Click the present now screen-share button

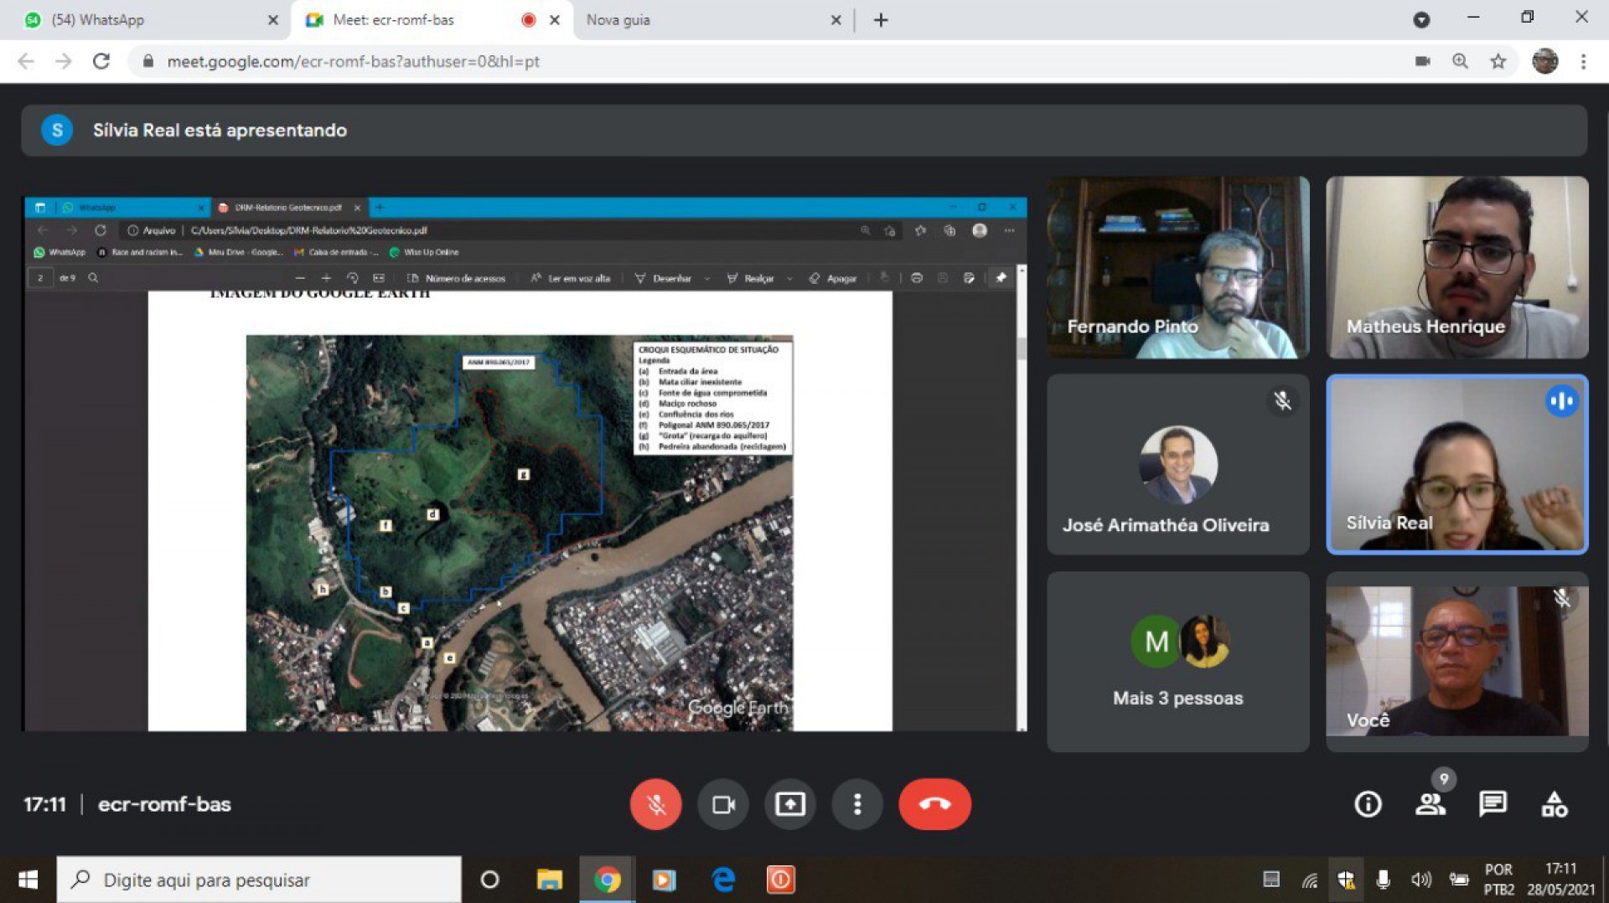(789, 804)
